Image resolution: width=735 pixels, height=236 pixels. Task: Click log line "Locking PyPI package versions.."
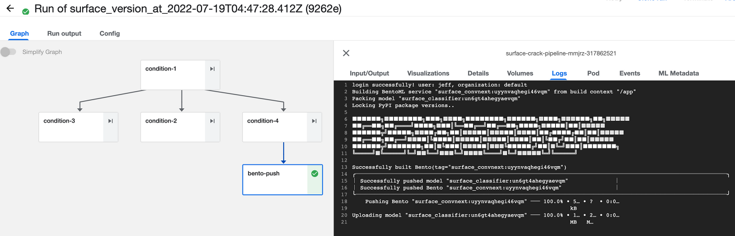(x=403, y=105)
